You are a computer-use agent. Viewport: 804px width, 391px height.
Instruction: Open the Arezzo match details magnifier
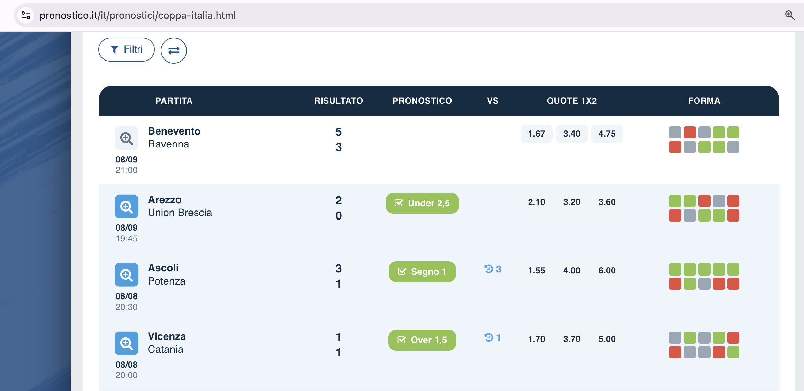[127, 207]
